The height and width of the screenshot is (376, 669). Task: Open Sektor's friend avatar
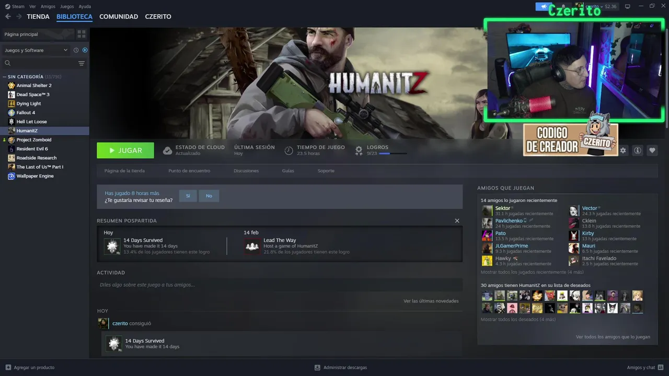(x=487, y=210)
